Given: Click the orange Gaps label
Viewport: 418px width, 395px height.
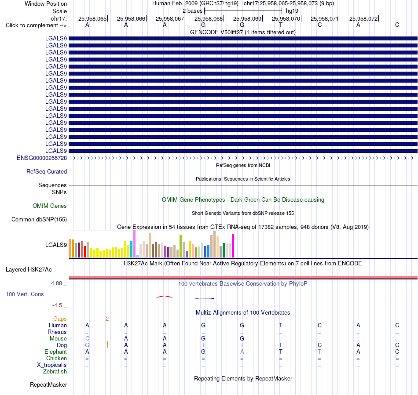Looking at the screenshot, I should pyautogui.click(x=60, y=319).
